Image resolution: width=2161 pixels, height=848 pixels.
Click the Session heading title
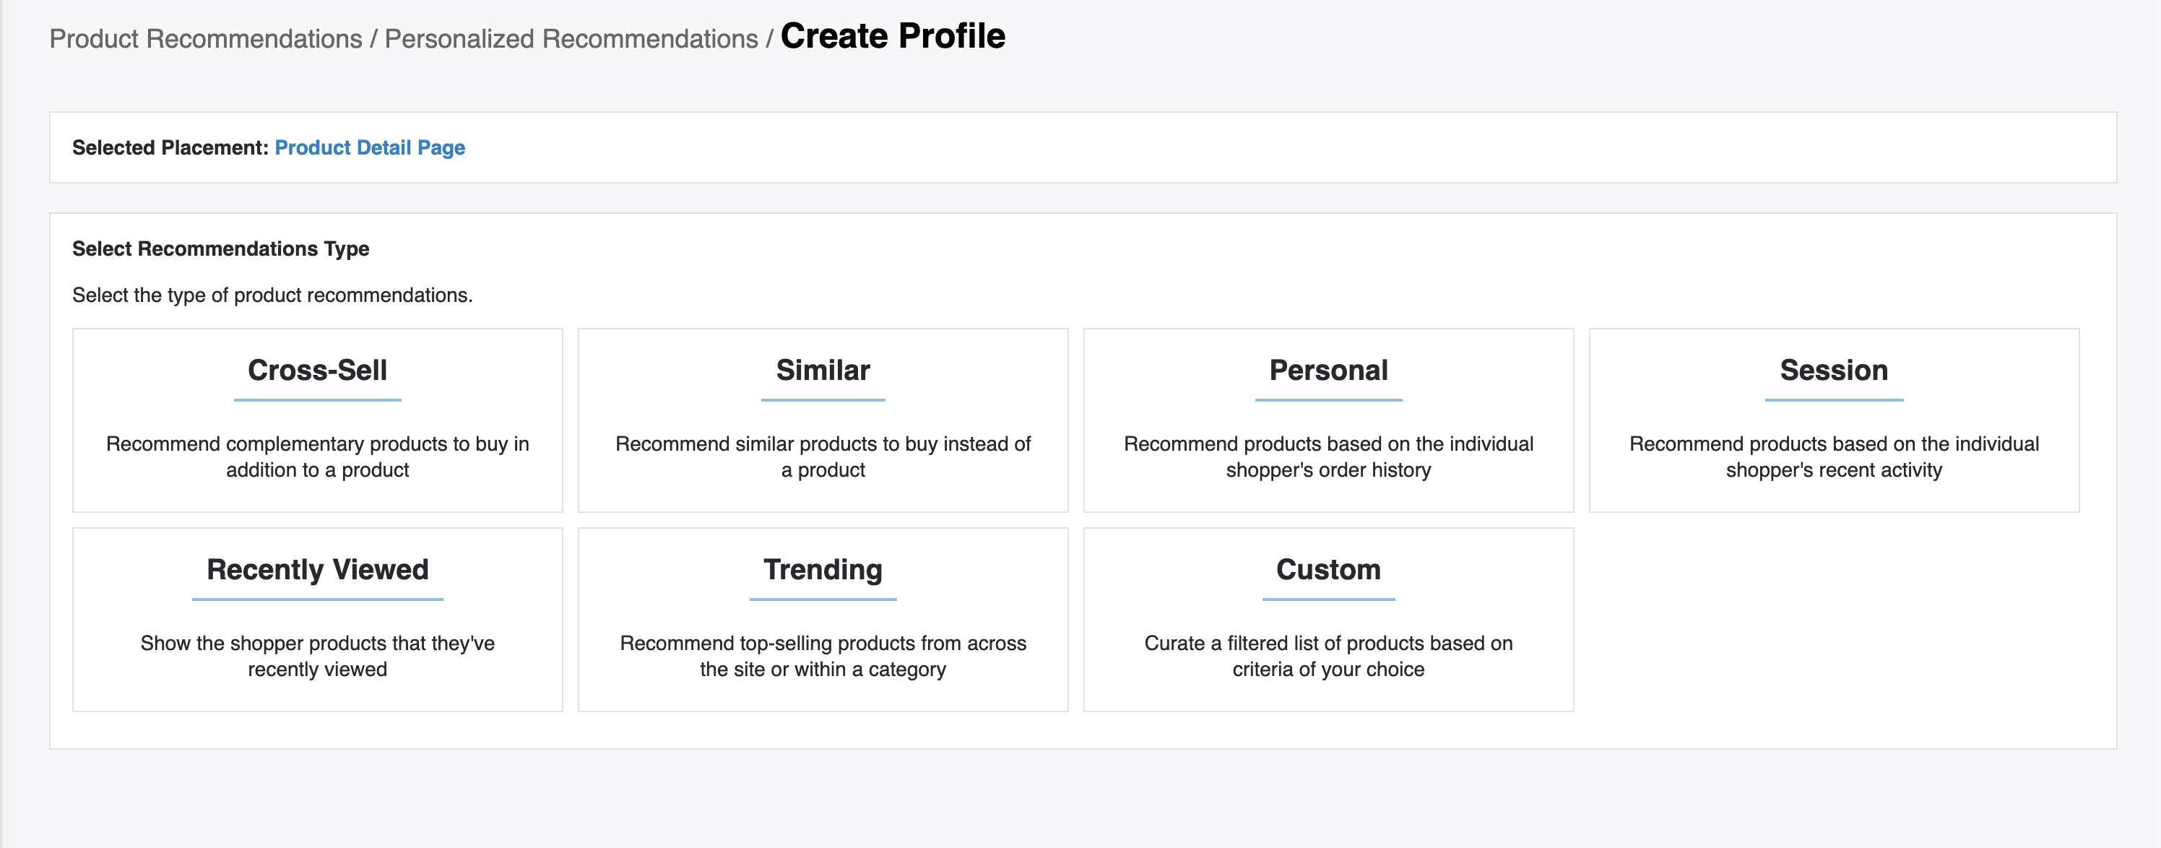(1833, 370)
